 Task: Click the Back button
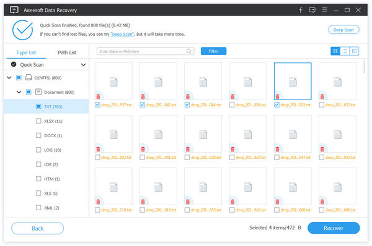tap(37, 228)
